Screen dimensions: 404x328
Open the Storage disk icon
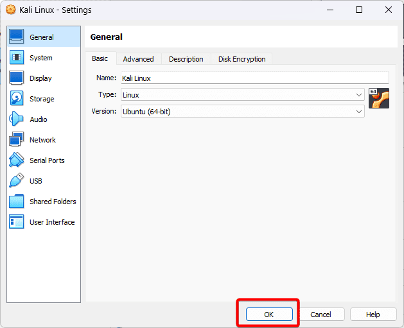(x=17, y=98)
